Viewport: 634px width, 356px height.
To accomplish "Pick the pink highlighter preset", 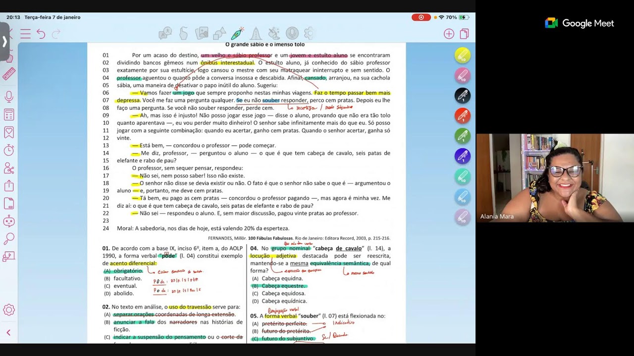I will click(463, 76).
